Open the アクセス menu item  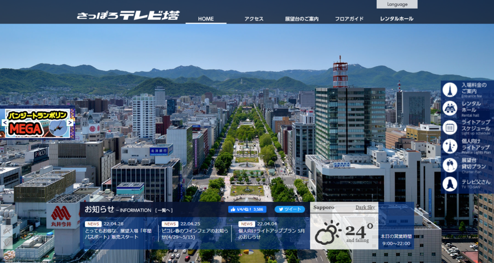(x=254, y=19)
